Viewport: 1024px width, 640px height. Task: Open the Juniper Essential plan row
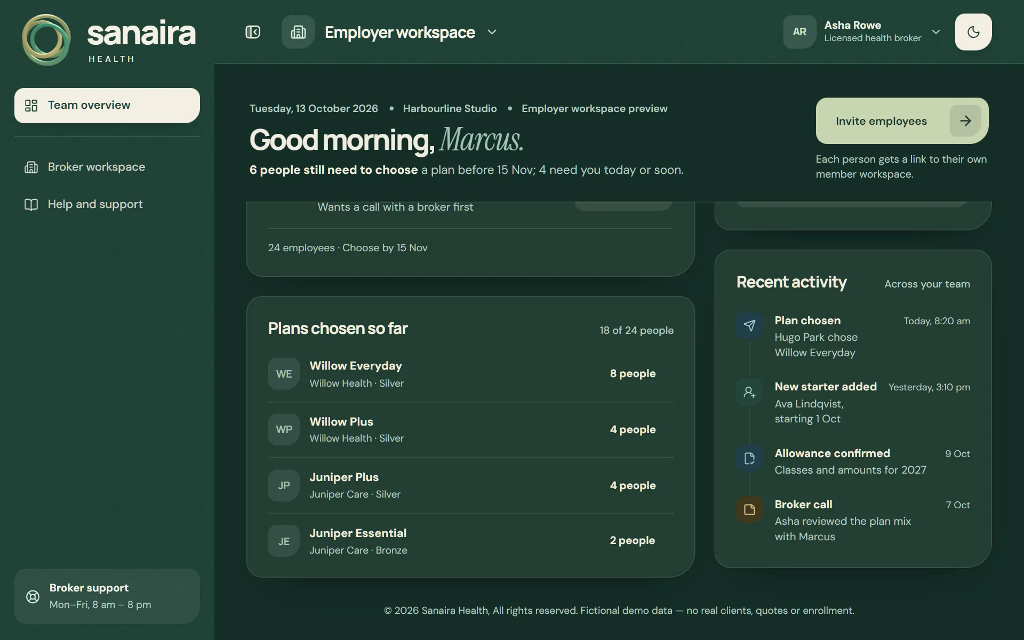click(x=470, y=541)
